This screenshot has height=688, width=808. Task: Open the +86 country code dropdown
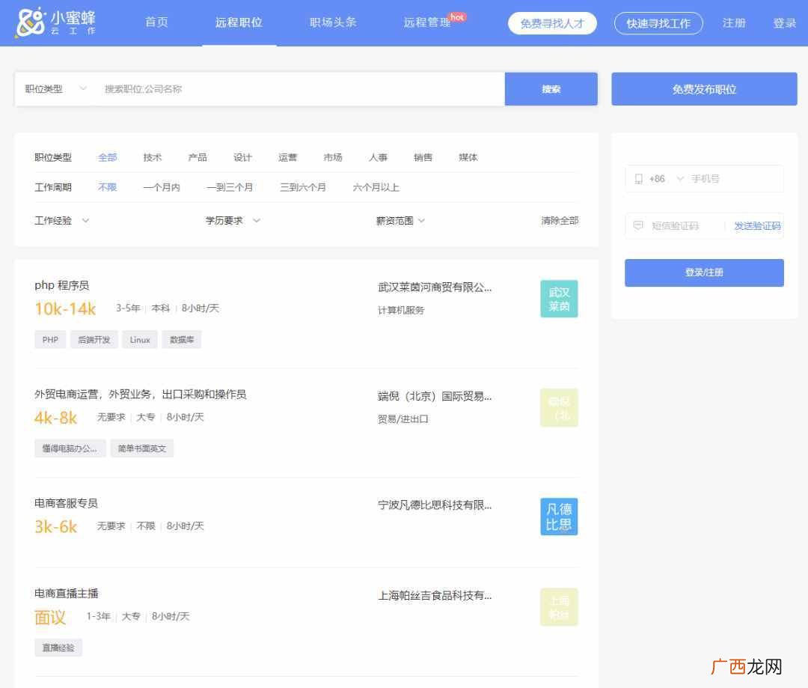[667, 179]
